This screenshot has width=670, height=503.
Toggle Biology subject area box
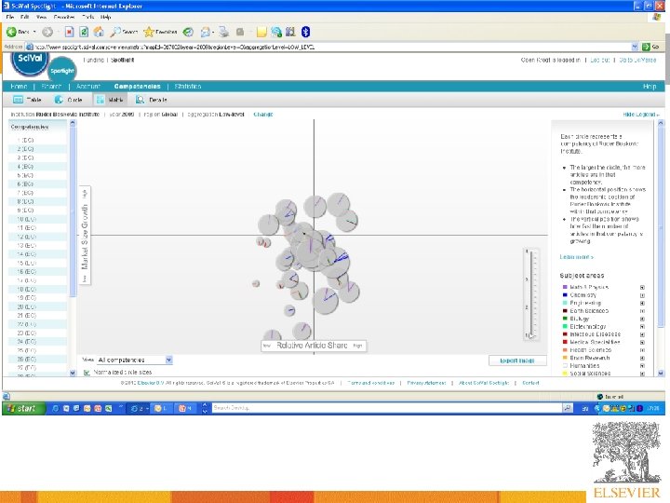(x=642, y=319)
